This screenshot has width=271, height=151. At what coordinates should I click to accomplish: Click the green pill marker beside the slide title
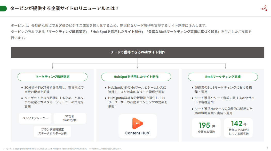3,8
